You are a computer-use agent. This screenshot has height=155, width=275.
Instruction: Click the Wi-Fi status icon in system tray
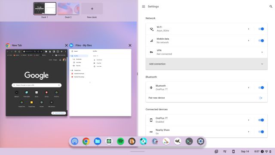[x=266, y=151]
